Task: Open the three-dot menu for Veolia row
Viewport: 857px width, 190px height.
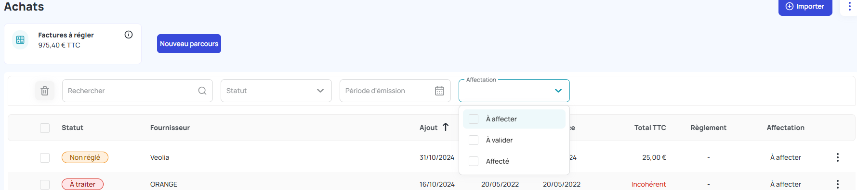Action: click(838, 157)
